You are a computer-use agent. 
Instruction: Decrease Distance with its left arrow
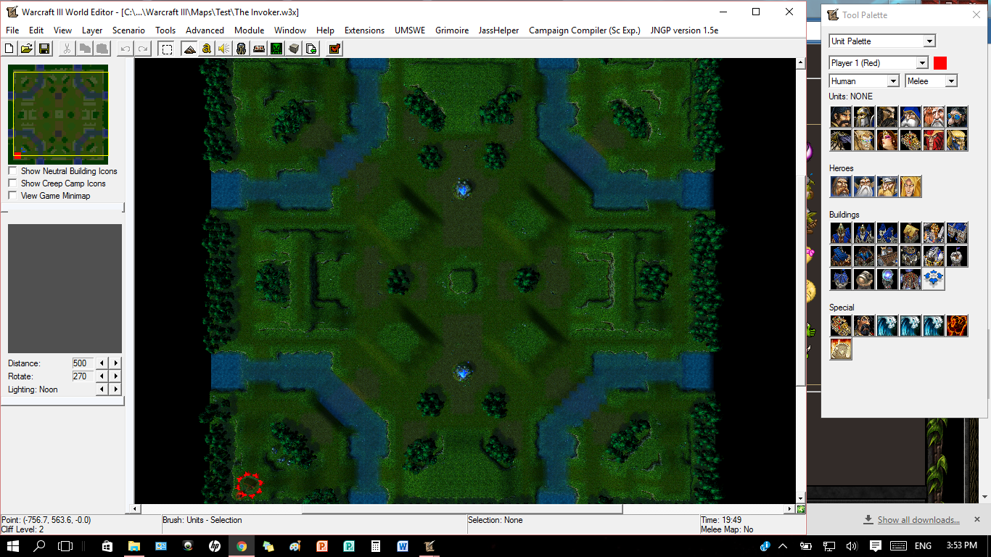102,363
